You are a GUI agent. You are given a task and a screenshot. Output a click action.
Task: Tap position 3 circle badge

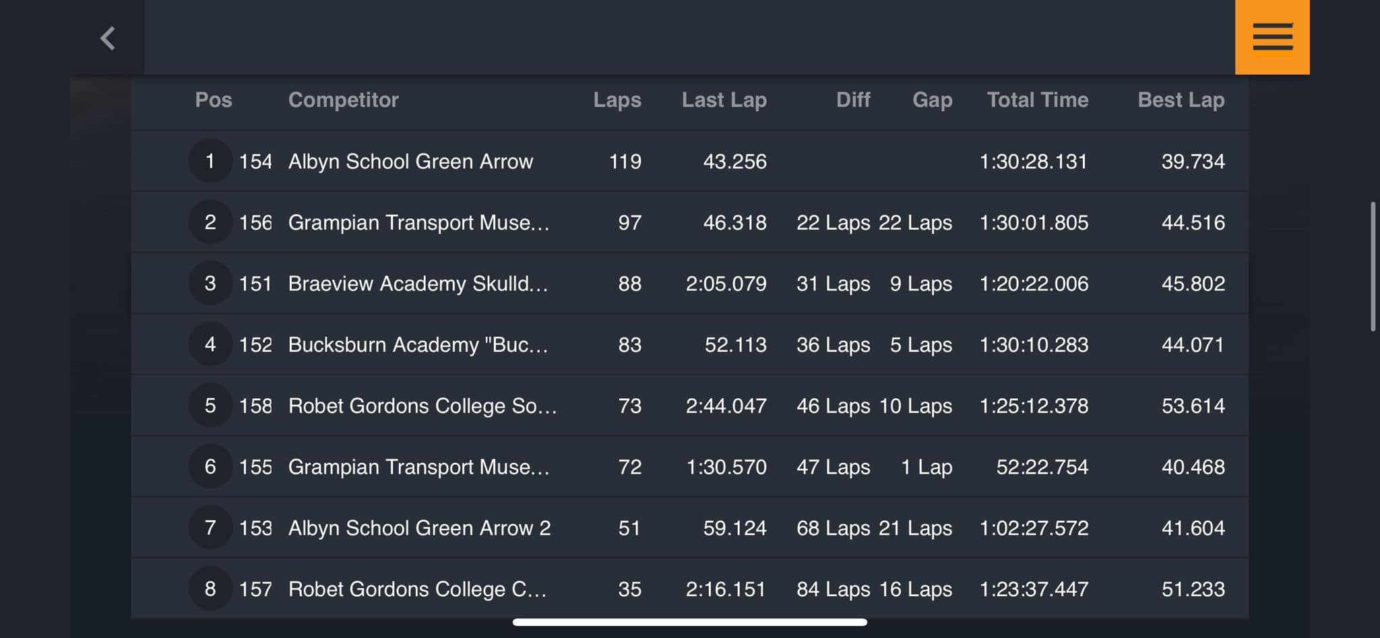210,284
